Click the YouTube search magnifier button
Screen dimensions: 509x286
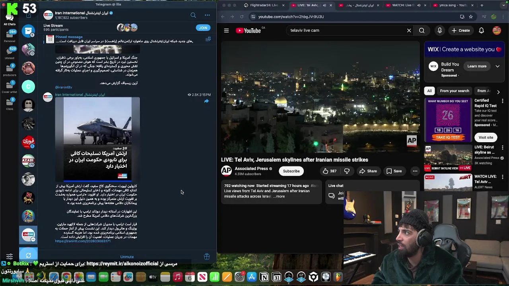click(422, 31)
